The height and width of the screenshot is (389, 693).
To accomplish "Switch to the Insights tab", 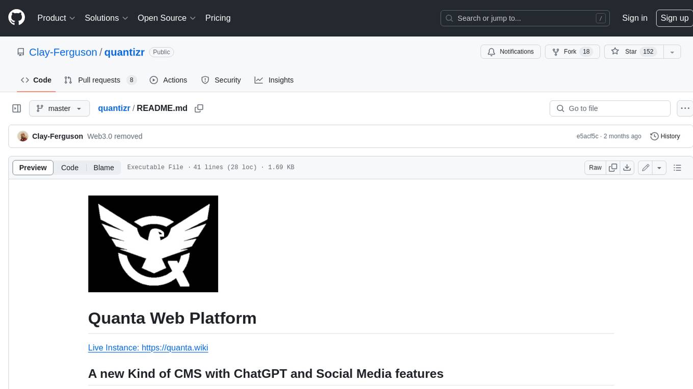I will [x=274, y=80].
